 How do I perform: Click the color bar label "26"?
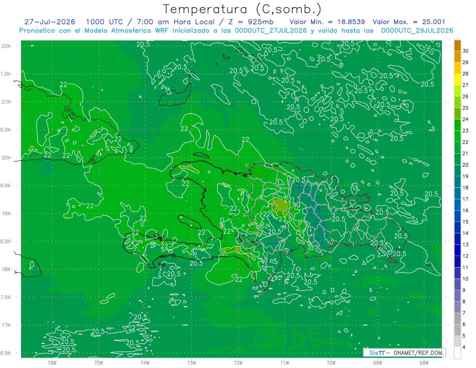pyautogui.click(x=466, y=96)
